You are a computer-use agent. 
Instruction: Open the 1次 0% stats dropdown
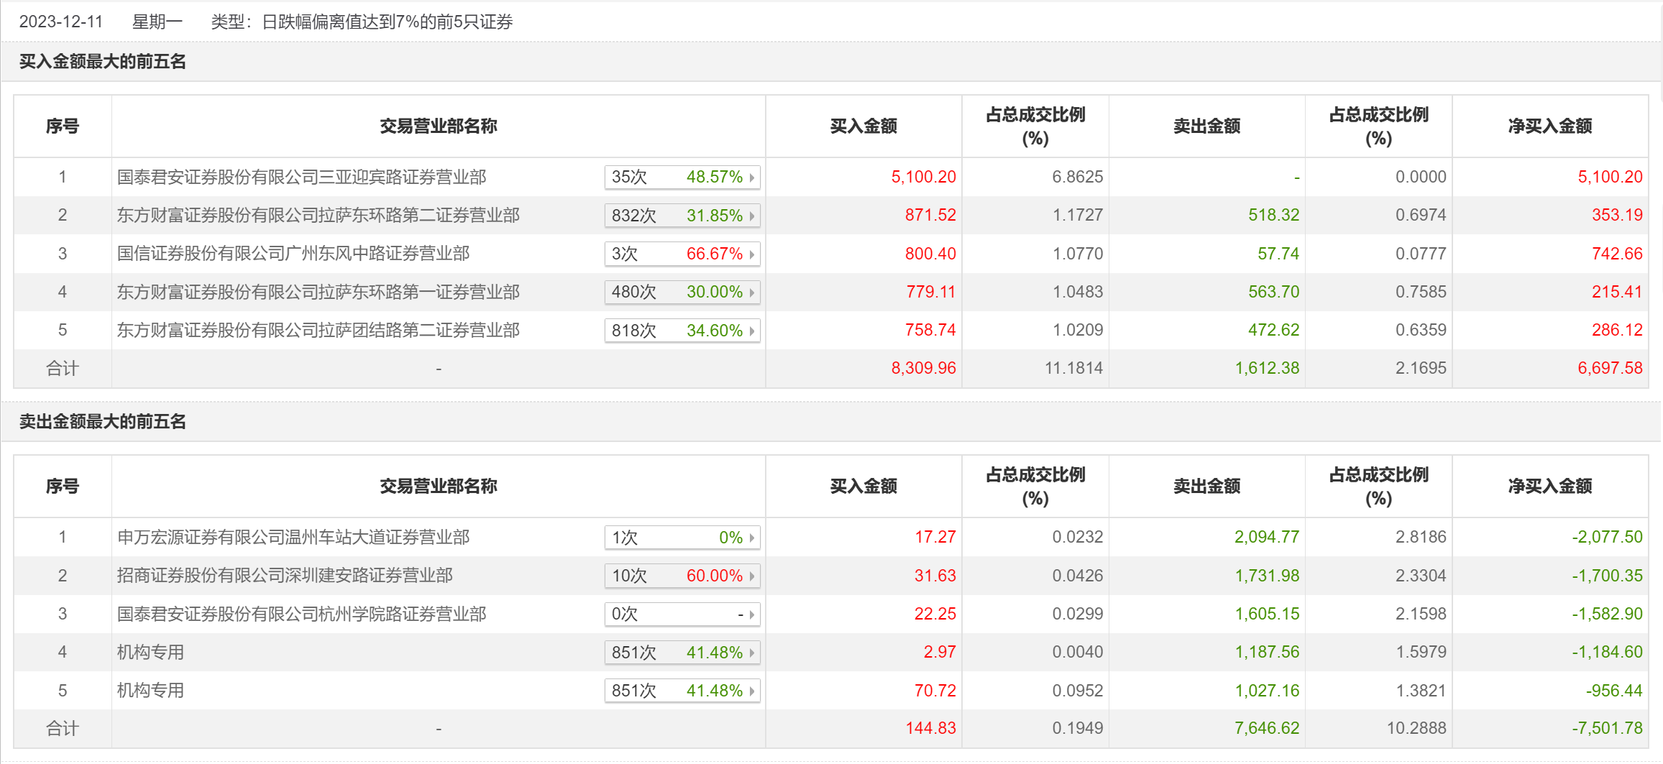point(752,538)
